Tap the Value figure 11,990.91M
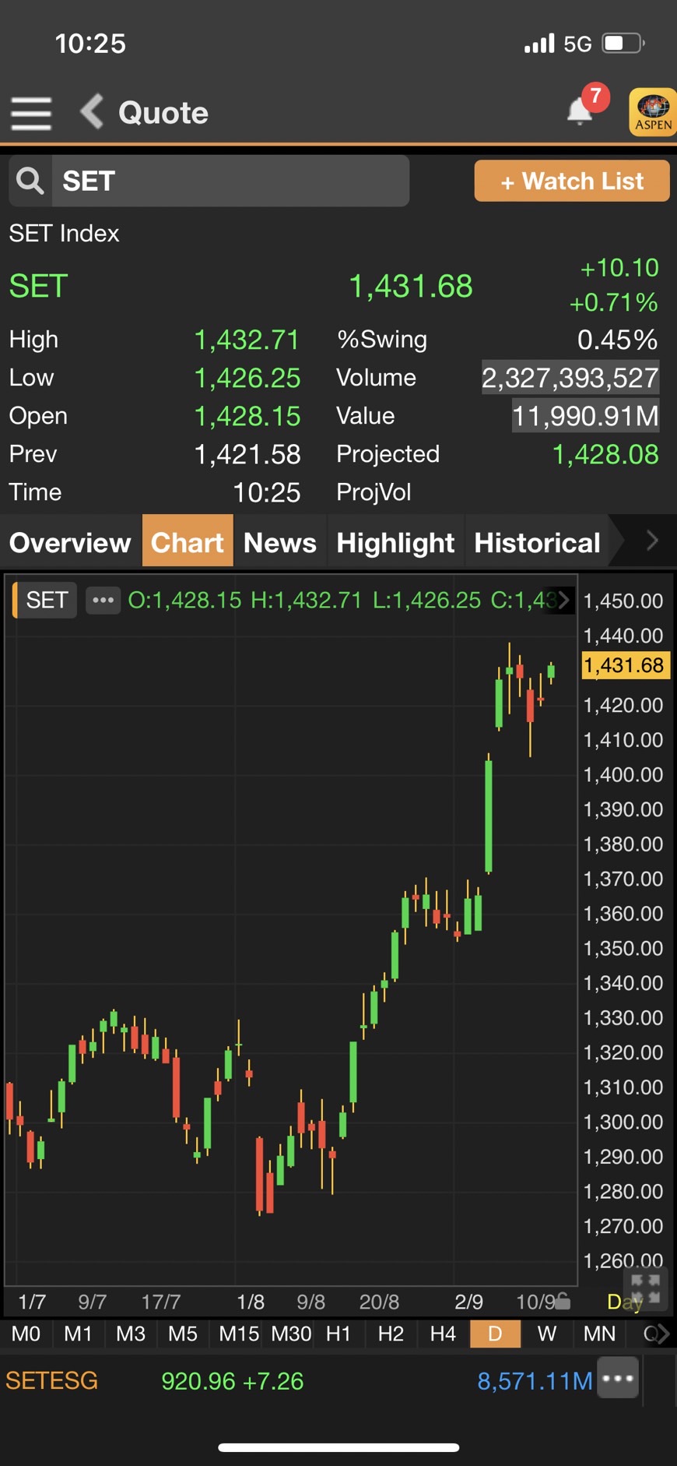677x1466 pixels. pos(585,416)
